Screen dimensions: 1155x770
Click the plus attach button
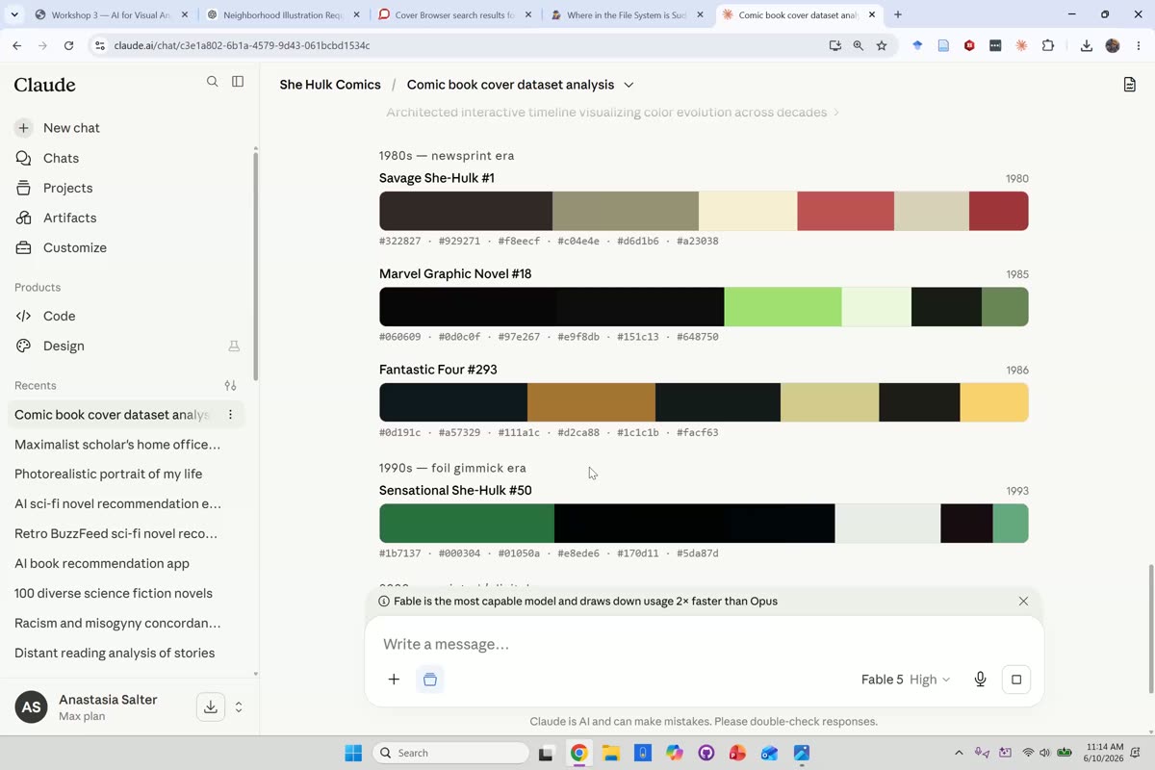tap(394, 680)
